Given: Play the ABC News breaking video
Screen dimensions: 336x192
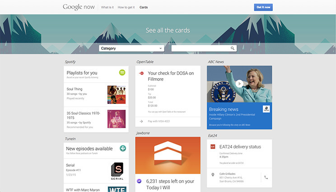Looking at the screenshot, I should [x=239, y=84].
